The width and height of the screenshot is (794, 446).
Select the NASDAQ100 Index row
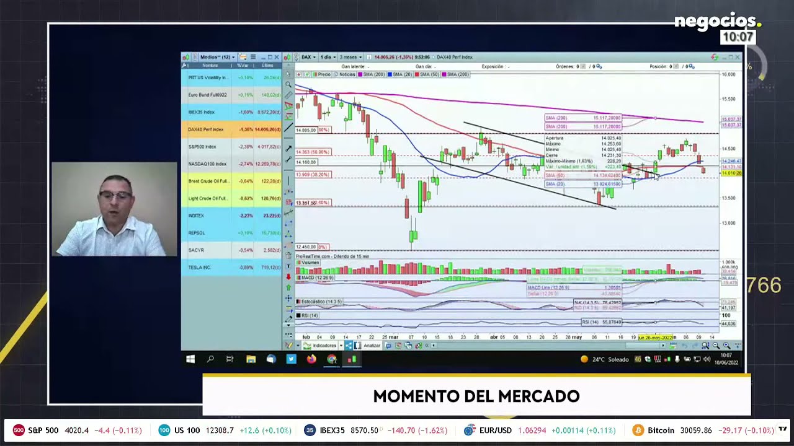(x=231, y=164)
